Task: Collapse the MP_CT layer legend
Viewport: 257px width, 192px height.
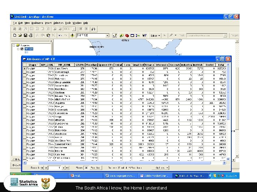Action: click(18, 49)
